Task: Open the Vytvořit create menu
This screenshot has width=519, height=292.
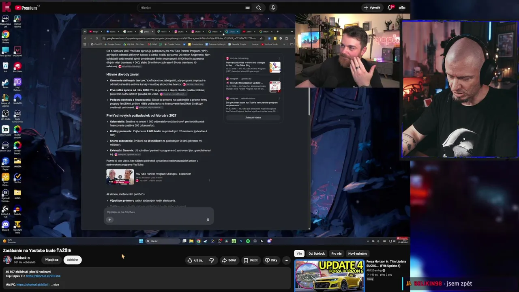Action: click(x=372, y=8)
